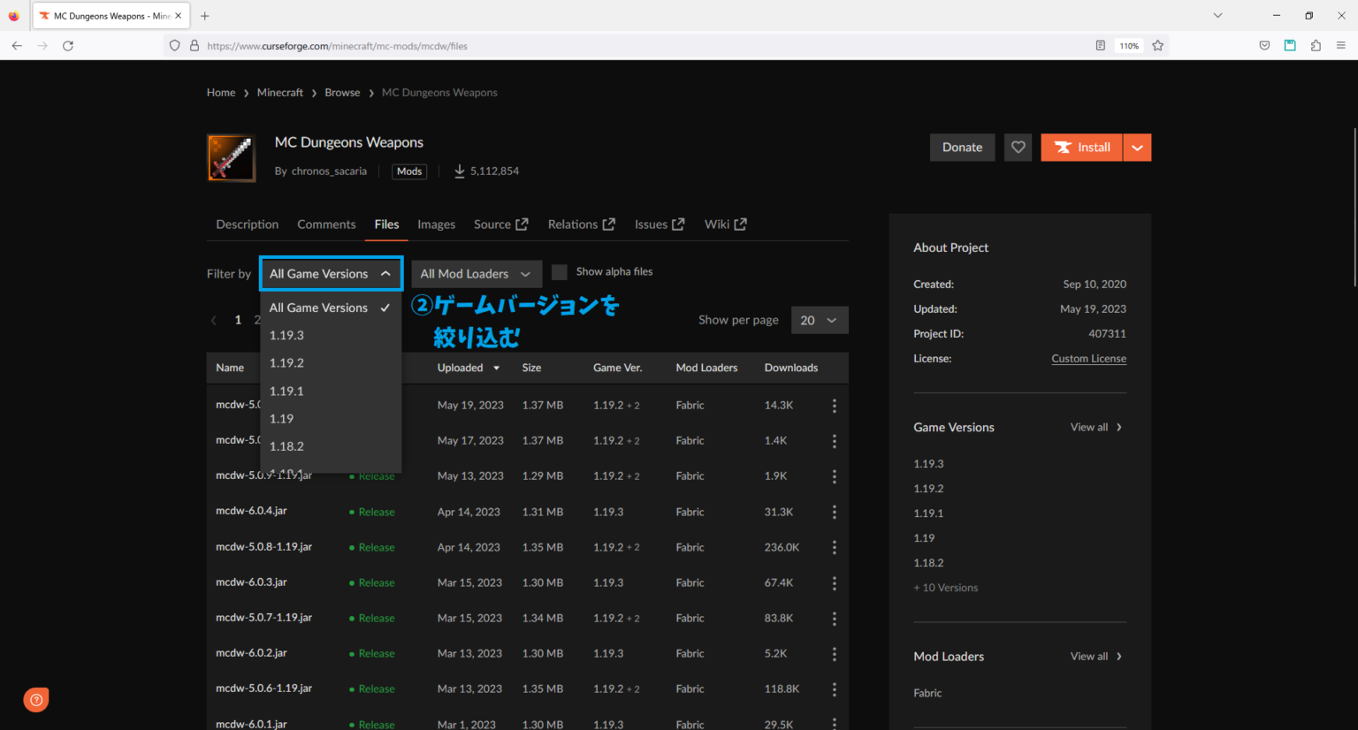Viewport: 1358px width, 730px height.
Task: Click the external-link icon on the Wiki tab
Action: tap(739, 224)
